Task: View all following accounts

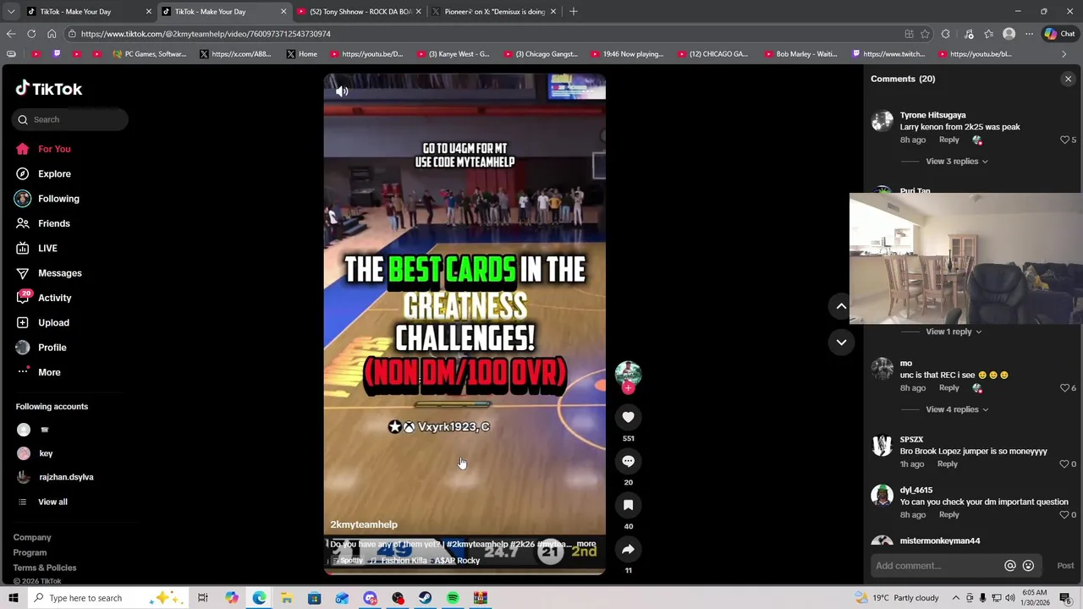Action: click(52, 502)
